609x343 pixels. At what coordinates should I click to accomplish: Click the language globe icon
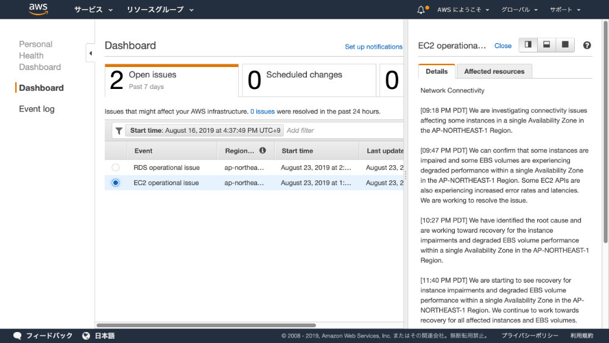pyautogui.click(x=86, y=336)
